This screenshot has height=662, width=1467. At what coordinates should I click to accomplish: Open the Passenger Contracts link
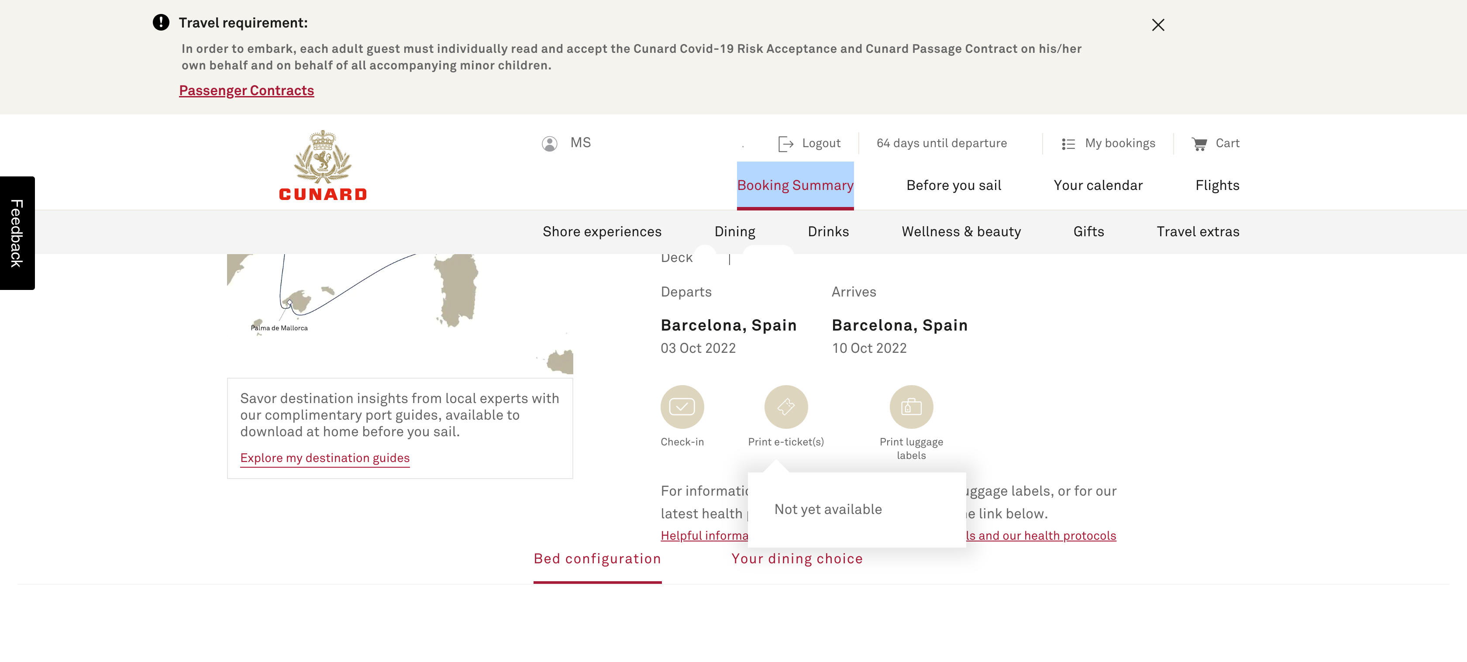tap(246, 90)
